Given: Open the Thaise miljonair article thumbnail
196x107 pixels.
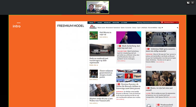Looking at the screenshot, I should [x=94, y=74].
